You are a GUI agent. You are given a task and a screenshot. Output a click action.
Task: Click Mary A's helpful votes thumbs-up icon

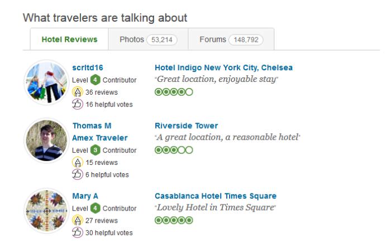pos(78,233)
